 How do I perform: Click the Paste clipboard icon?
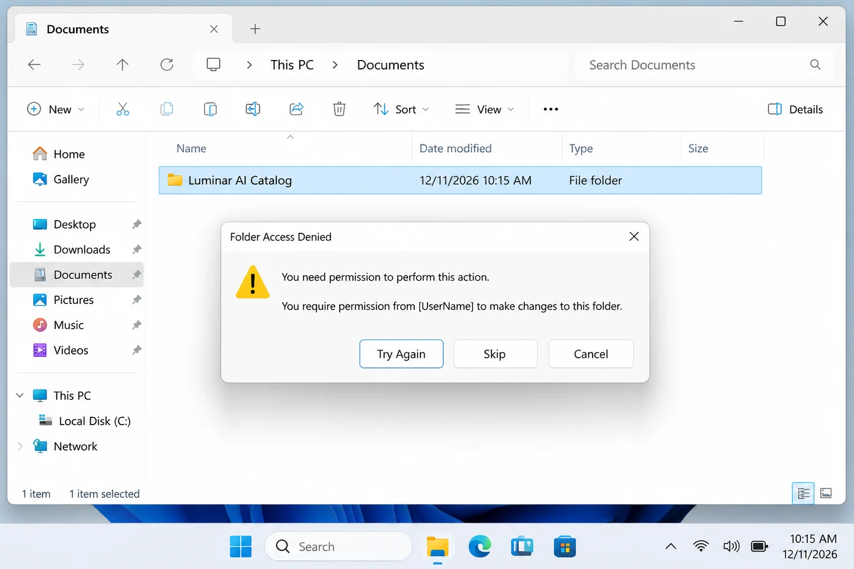click(210, 109)
